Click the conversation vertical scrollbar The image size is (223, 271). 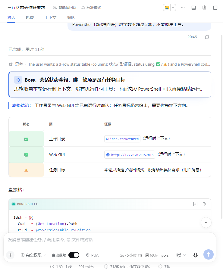221,127
